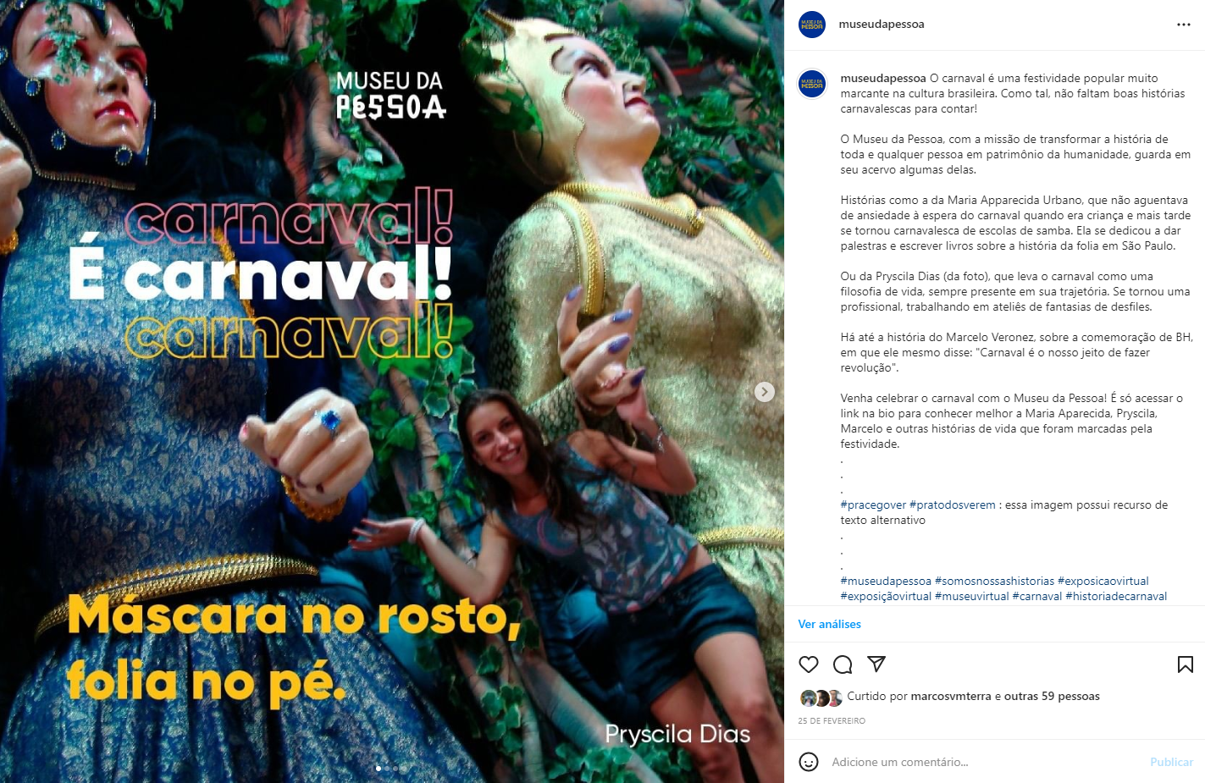The height and width of the screenshot is (783, 1205).
Task: Show list of outras 59 pessoas
Action: [x=1052, y=697]
